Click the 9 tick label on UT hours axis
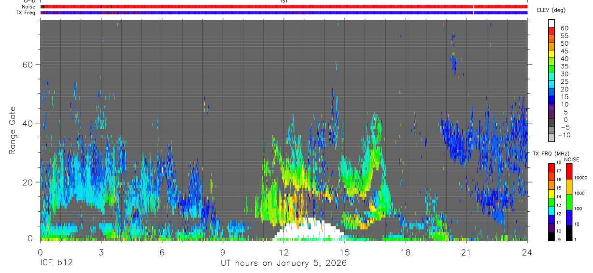Screen dimensions: 593x273 [223, 252]
